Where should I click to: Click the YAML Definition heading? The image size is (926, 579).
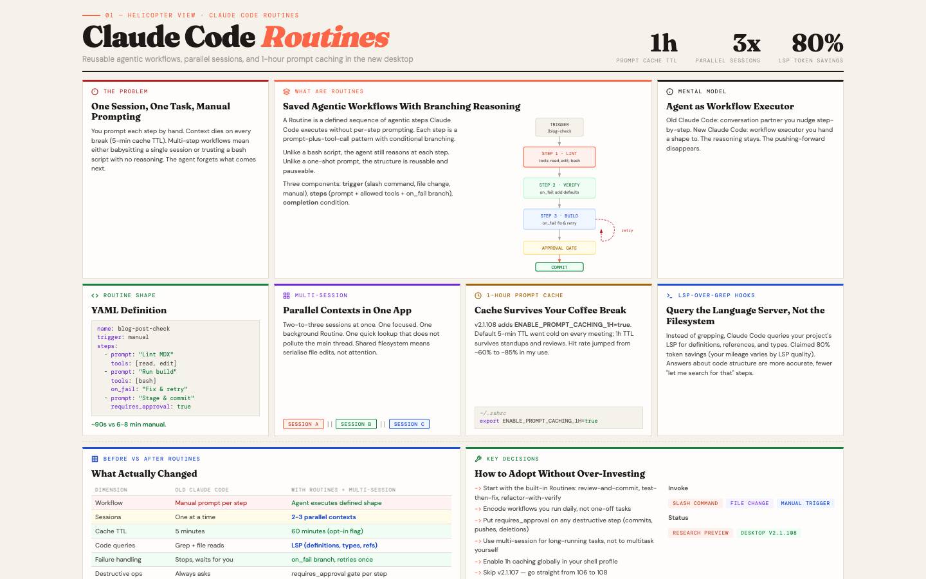(x=129, y=310)
